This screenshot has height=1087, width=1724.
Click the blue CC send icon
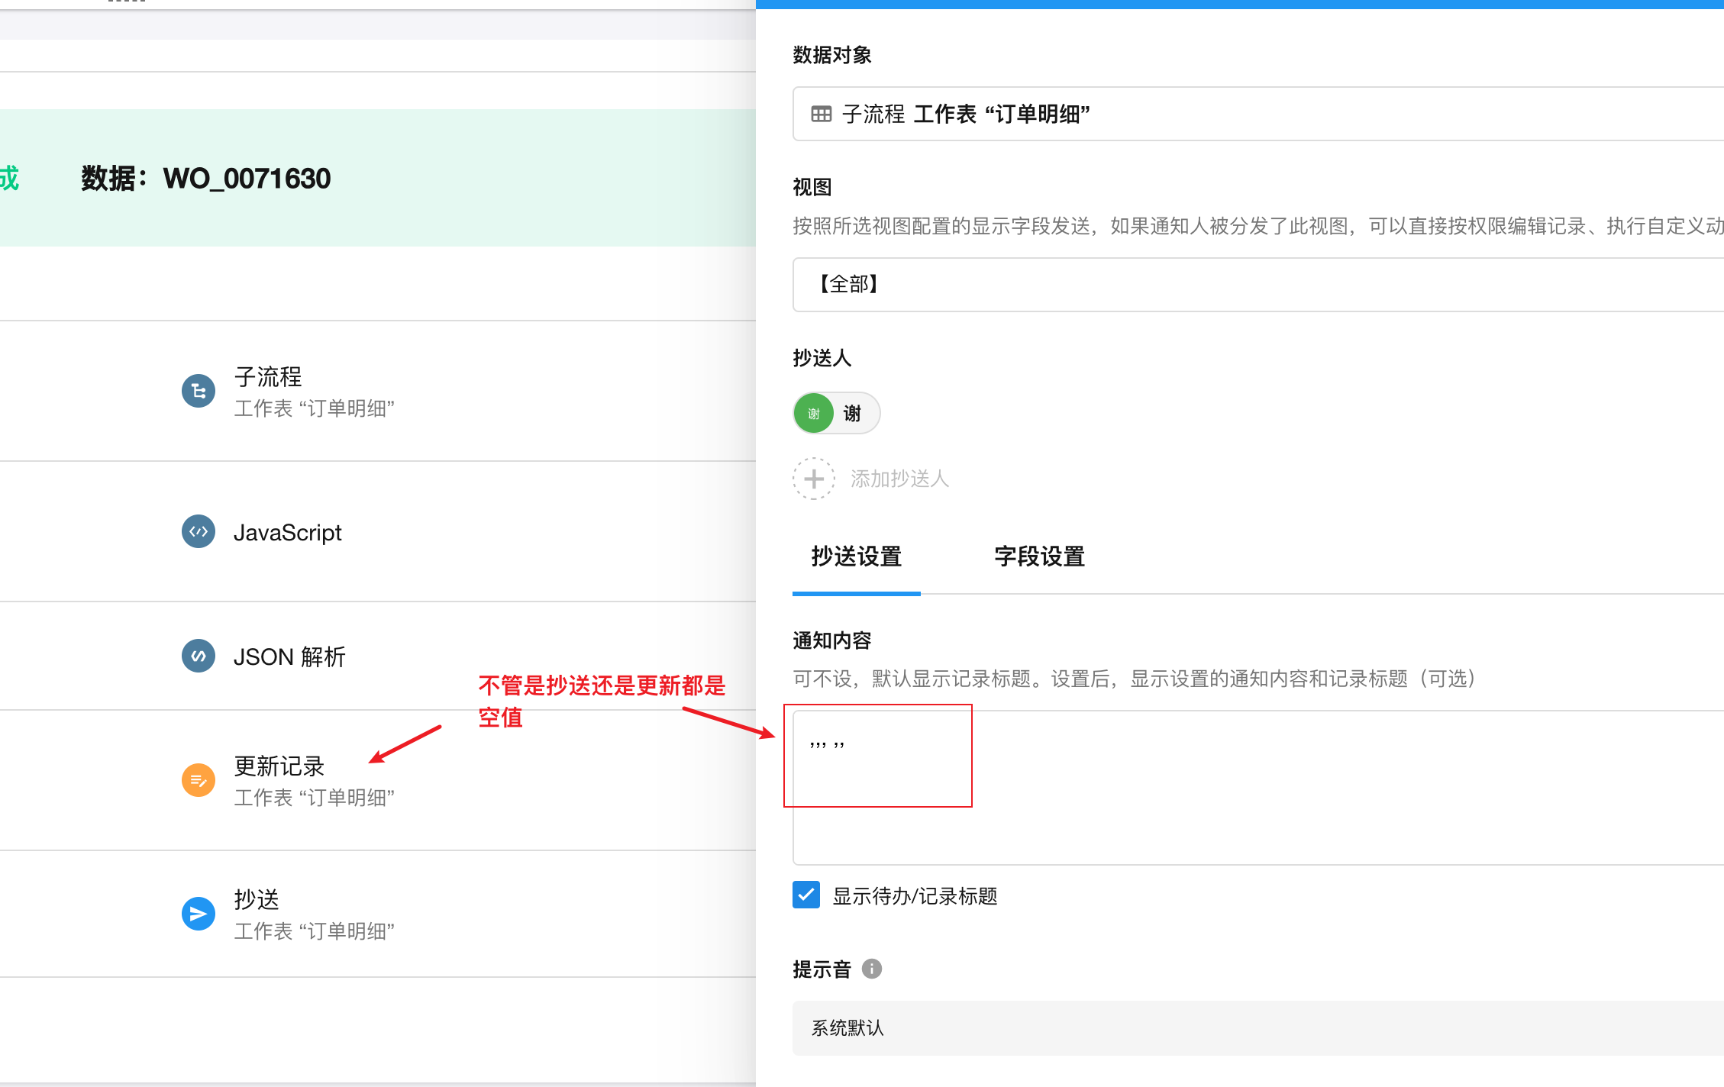point(199,913)
